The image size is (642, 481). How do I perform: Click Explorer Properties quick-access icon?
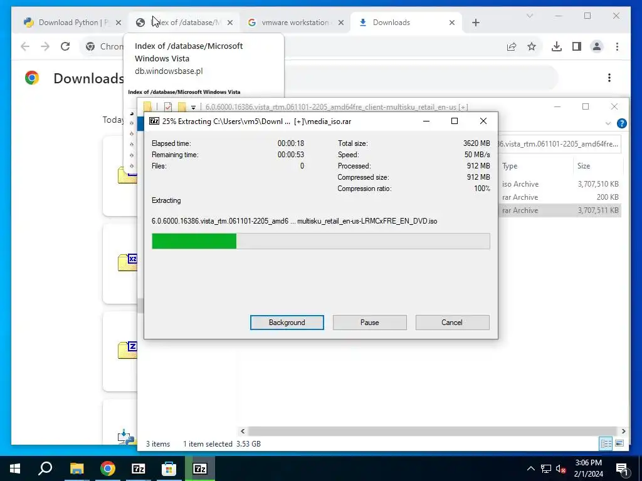168,106
